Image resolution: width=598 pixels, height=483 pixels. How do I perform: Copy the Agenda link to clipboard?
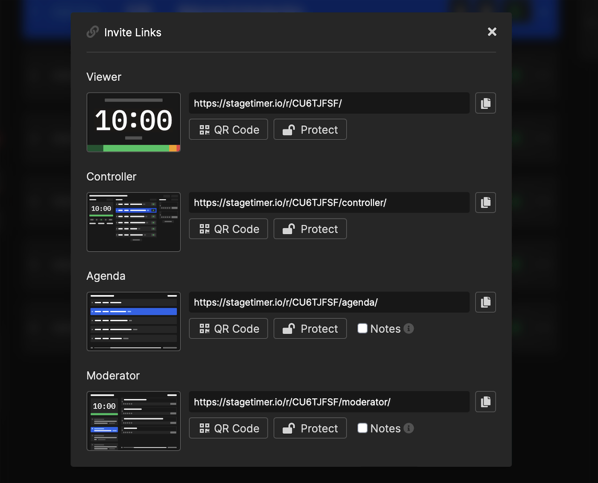pos(486,302)
